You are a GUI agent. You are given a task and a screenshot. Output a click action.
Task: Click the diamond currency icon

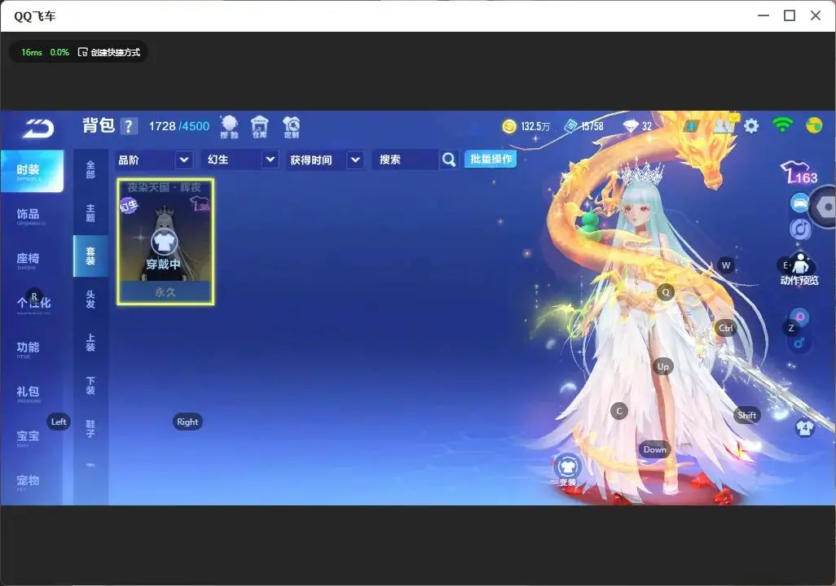(x=631, y=126)
